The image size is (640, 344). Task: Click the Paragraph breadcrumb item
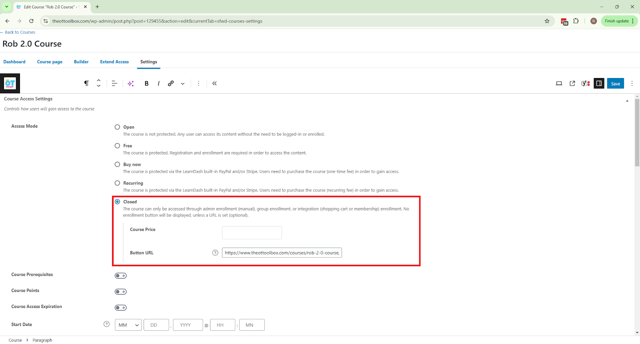click(x=42, y=340)
